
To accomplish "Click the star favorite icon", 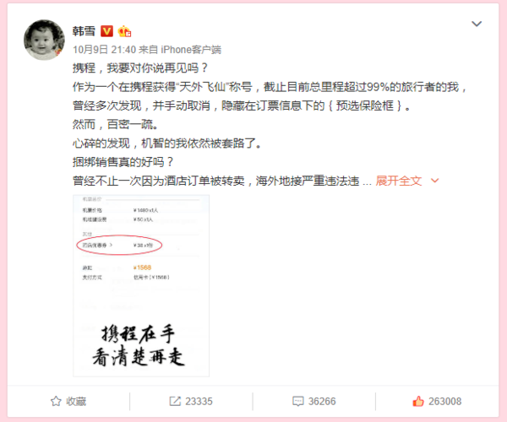I will [56, 402].
